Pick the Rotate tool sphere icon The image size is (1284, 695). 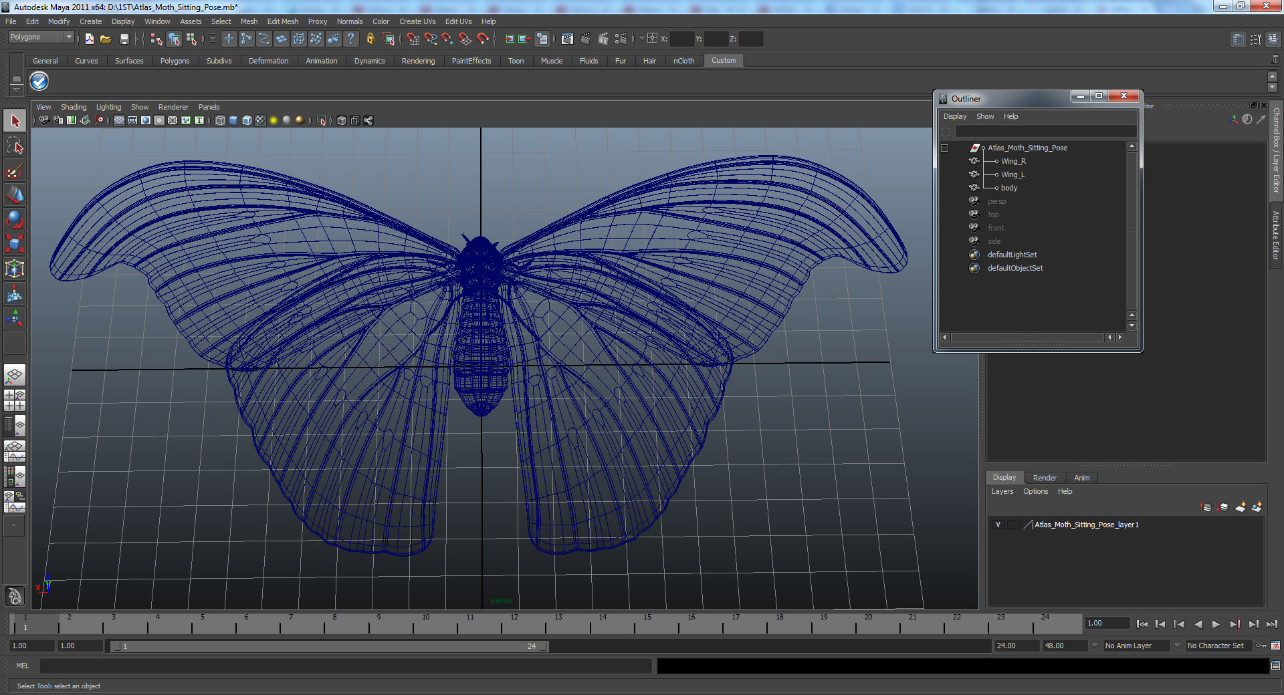click(x=15, y=219)
